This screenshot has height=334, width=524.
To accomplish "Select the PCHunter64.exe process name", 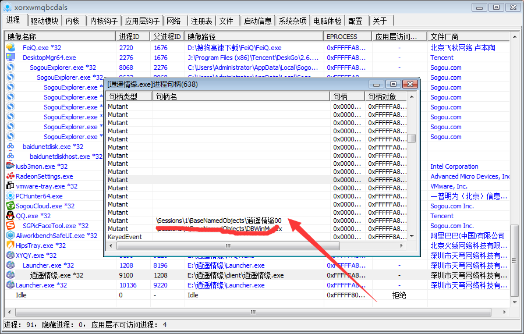I will pyautogui.click(x=39, y=196).
